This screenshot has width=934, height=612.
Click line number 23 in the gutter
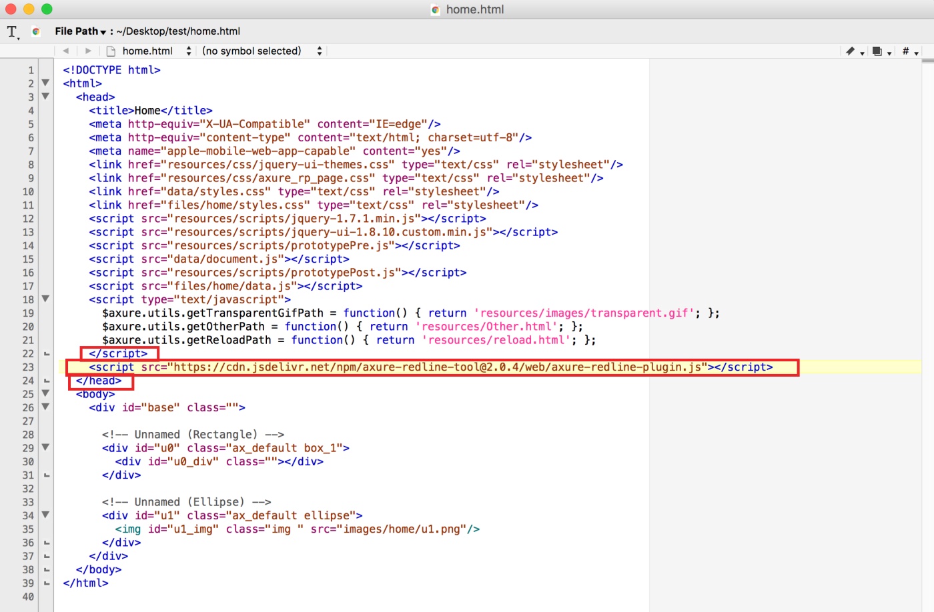(28, 367)
